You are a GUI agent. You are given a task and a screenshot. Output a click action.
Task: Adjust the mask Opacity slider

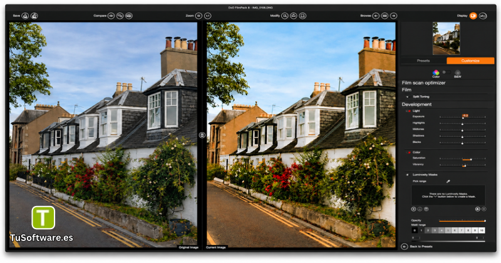click(x=462, y=220)
